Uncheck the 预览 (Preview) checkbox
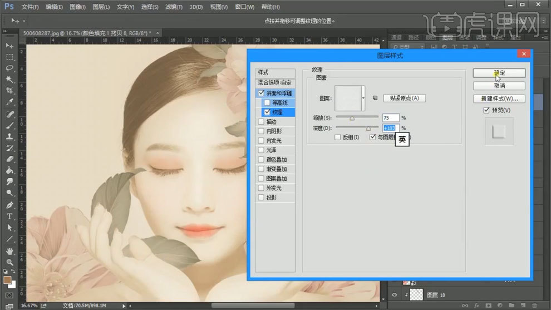This screenshot has height=310, width=551. pyautogui.click(x=486, y=110)
